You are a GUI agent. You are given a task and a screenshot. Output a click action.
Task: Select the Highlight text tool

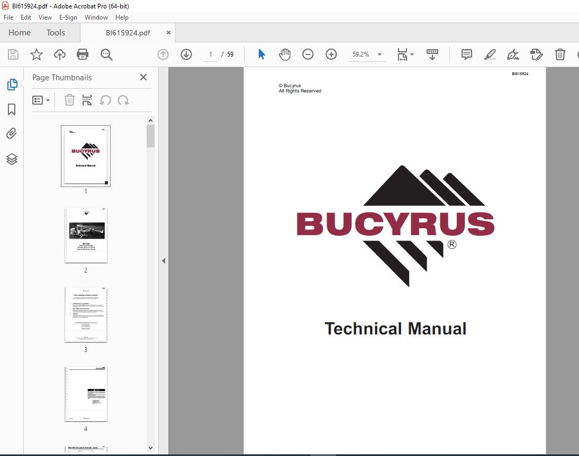(x=490, y=54)
